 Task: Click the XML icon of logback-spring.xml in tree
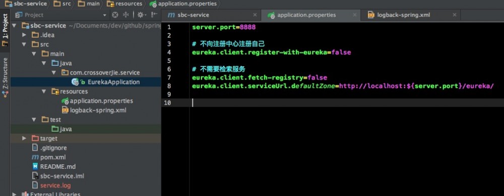(65, 110)
